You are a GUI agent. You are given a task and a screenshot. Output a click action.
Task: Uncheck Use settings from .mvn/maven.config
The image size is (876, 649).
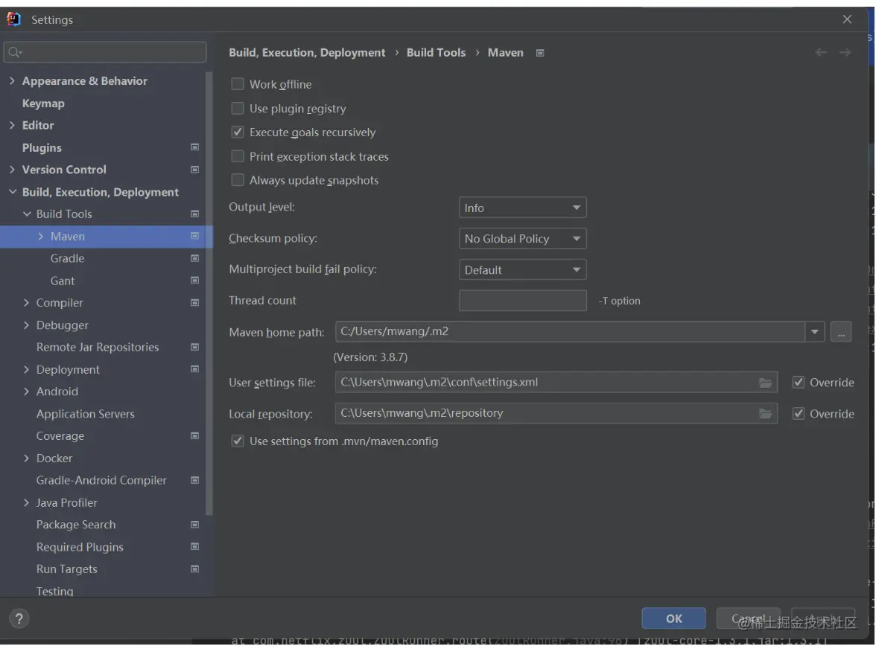(238, 441)
